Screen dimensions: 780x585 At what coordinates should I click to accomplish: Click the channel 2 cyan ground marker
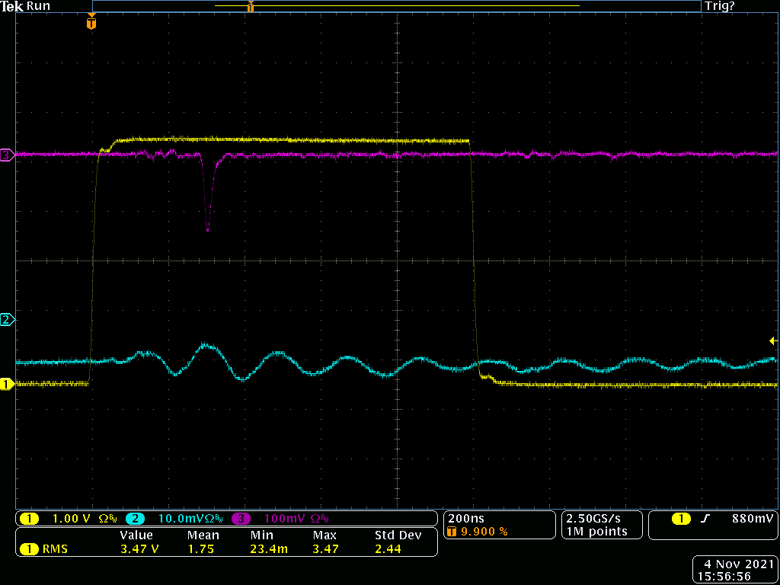7,319
